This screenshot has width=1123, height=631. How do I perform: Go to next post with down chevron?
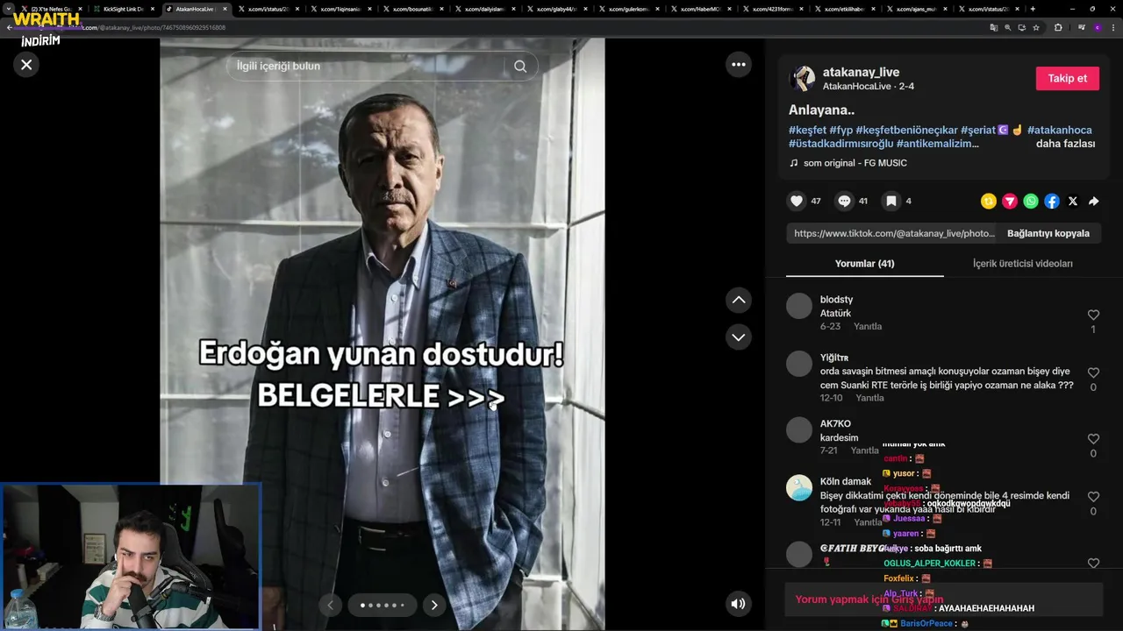click(x=739, y=337)
